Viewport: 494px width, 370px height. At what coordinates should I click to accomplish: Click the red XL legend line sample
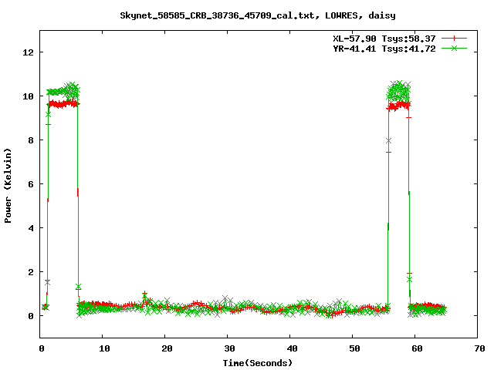(454, 39)
